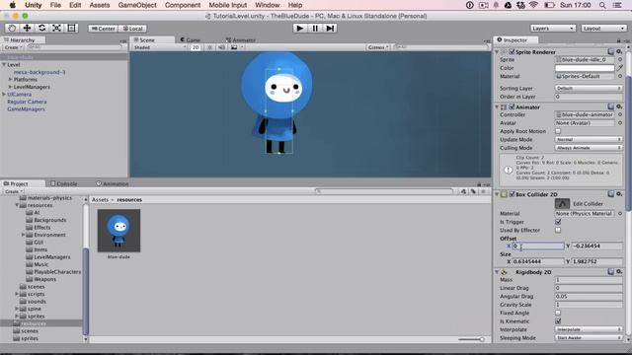This screenshot has width=632, height=355.
Task: Uncheck Is Kinematic checkbox
Action: [x=558, y=321]
